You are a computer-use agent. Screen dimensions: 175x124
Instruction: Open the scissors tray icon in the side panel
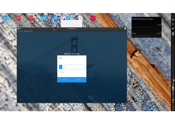[173, 102]
